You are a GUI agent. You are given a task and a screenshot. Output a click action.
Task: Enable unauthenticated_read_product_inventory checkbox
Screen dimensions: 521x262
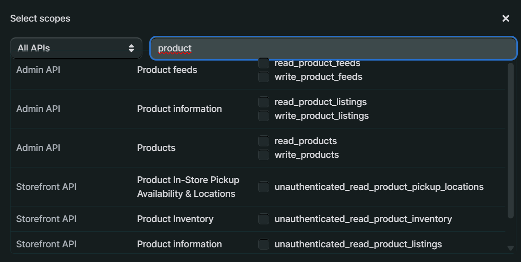tap(264, 219)
